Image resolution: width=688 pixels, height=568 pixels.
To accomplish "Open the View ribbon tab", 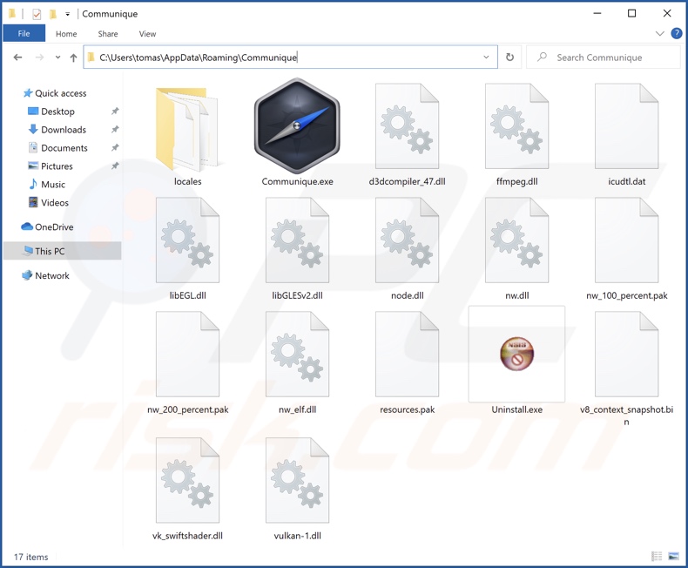I will coord(147,34).
